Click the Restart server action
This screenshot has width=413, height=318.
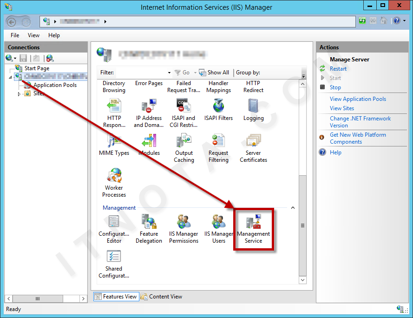338,68
